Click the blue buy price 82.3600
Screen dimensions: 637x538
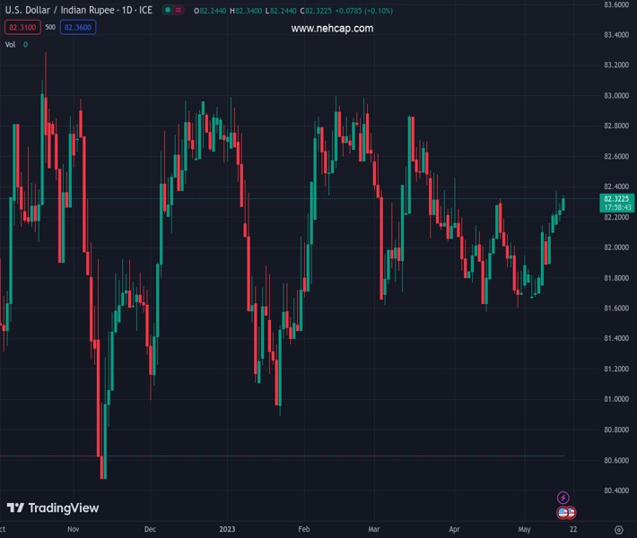pos(78,27)
